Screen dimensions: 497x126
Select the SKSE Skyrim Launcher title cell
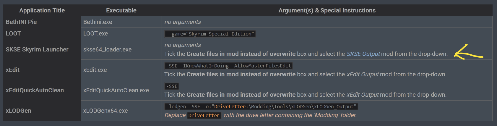coord(37,49)
